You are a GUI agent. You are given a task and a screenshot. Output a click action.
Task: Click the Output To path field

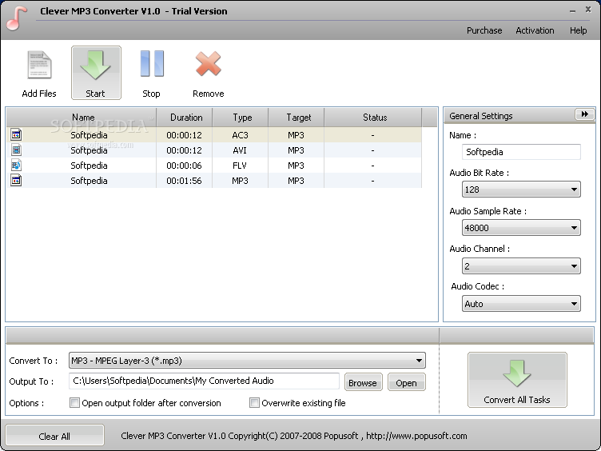click(204, 381)
